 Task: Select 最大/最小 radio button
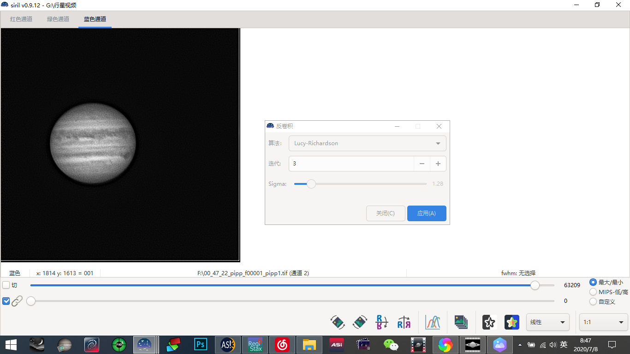point(593,282)
